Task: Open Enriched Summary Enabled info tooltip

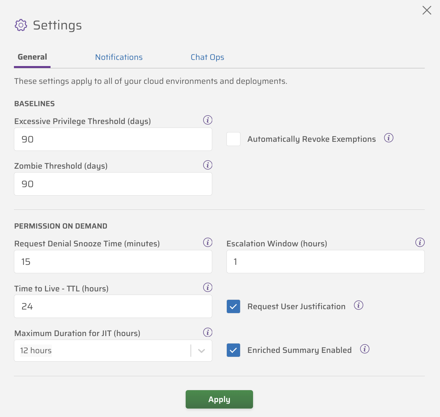Action: tap(365, 349)
